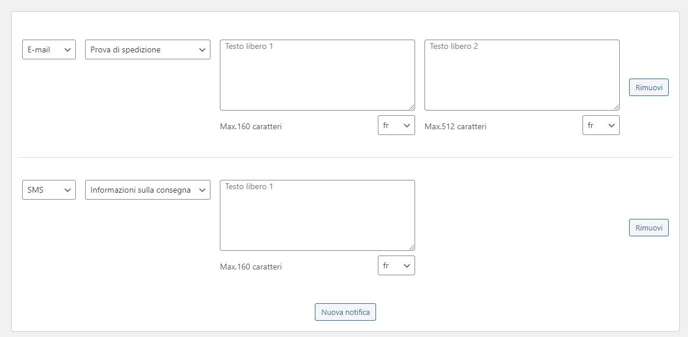Expand the "Informazioni sulla consegna" dropdown

148,190
